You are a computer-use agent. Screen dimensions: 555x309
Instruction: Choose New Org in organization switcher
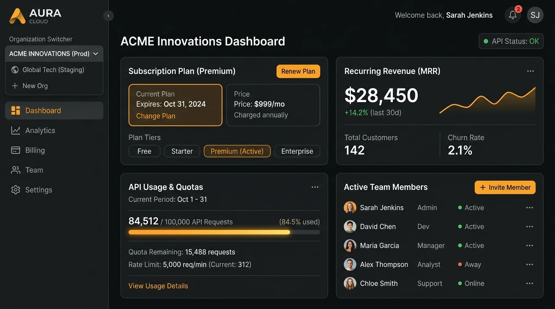pyautogui.click(x=54, y=86)
